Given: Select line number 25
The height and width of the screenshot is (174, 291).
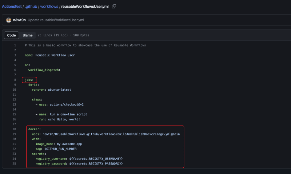Looking at the screenshot, I should point(14,164).
